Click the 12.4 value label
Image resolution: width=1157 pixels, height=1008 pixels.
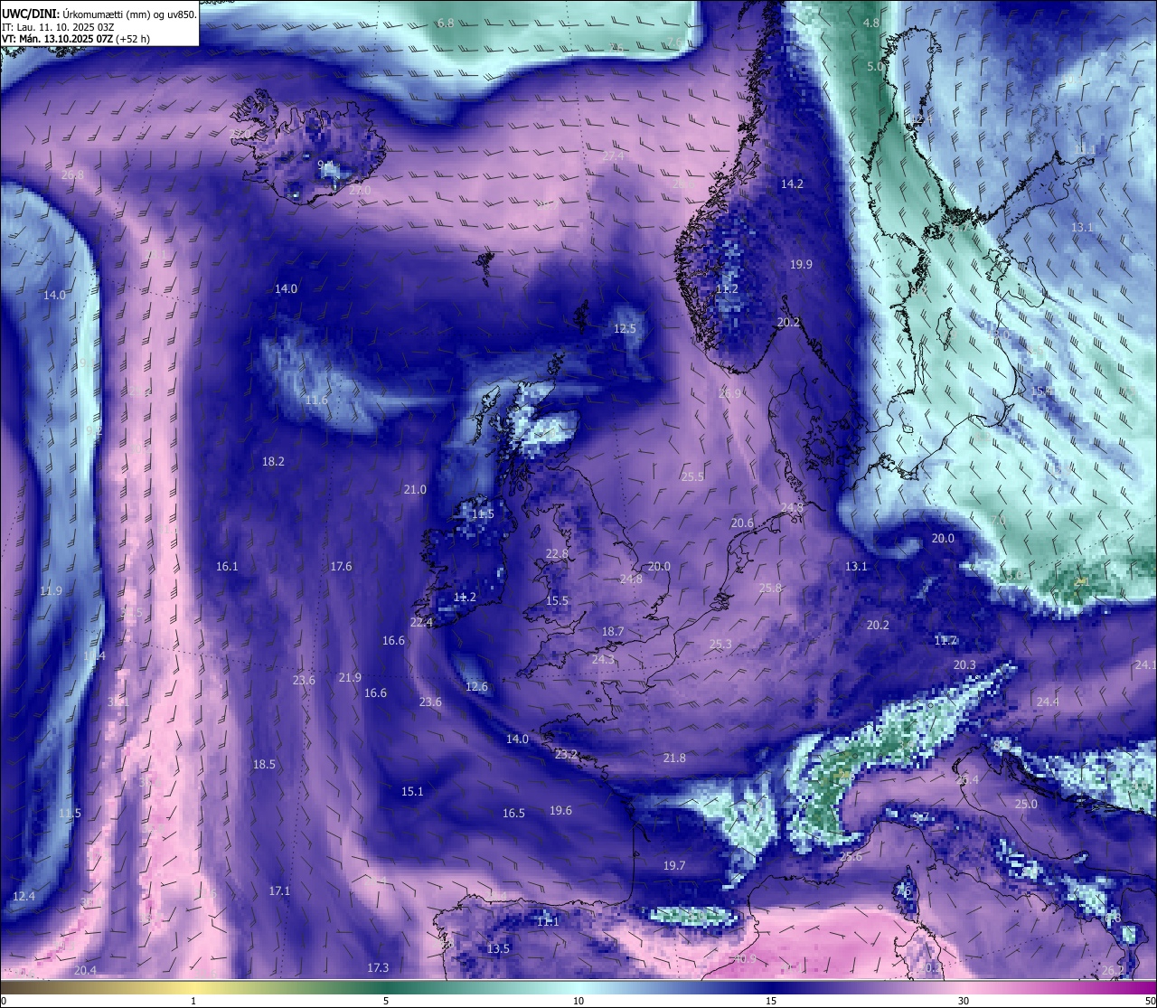click(x=24, y=896)
